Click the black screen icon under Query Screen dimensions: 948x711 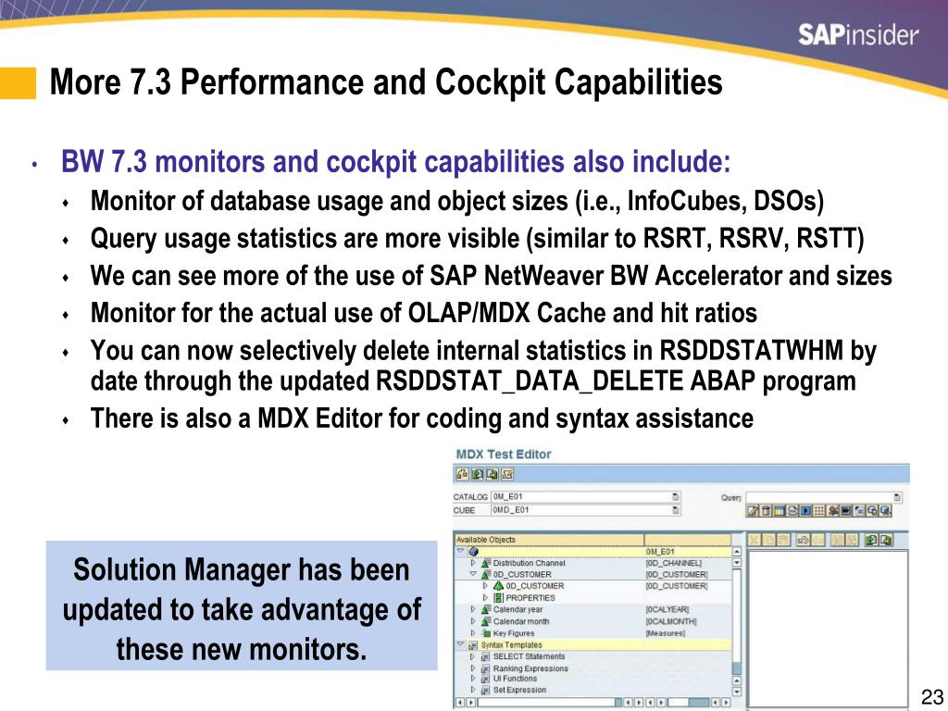(x=846, y=511)
